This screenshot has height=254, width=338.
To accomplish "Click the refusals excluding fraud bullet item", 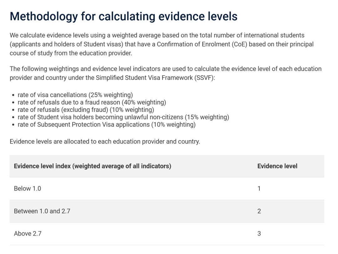I will point(86,110).
